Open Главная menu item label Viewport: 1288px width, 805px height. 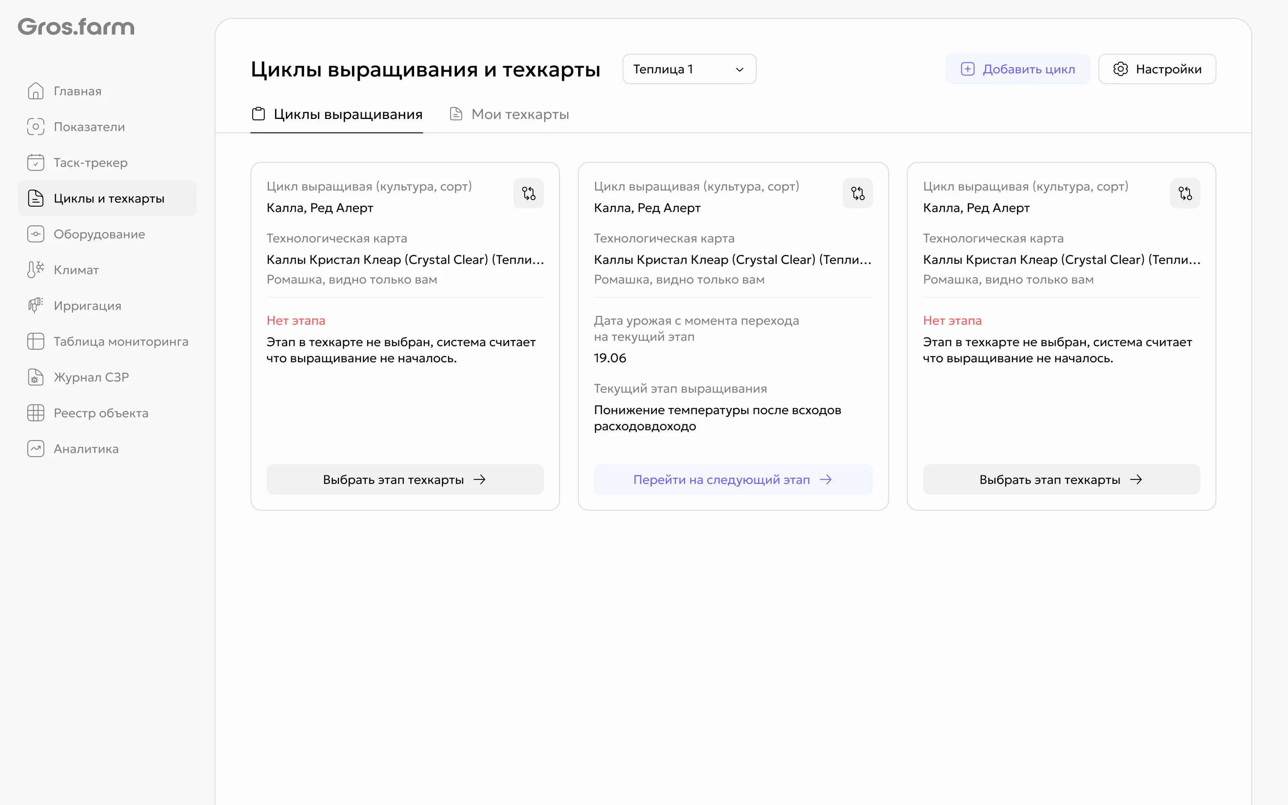[78, 91]
